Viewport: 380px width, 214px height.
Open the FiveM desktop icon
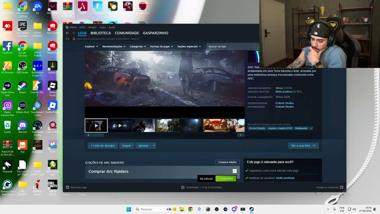83,8
